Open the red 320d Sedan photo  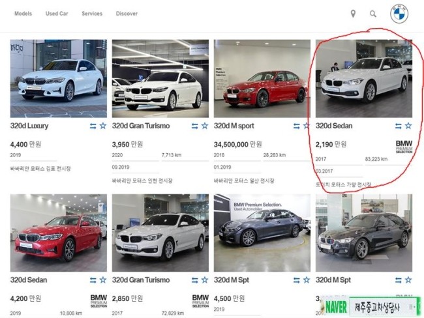59,233
